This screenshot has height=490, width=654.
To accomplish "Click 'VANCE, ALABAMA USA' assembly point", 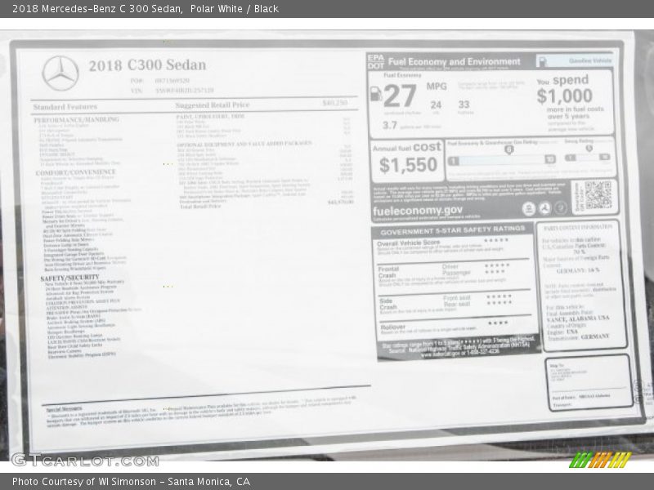I will click(x=578, y=318).
